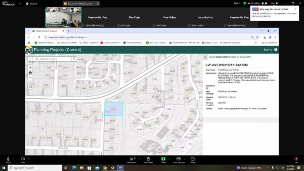Open Zoom More options
Viewport: 304px width, 171px height.
[193, 160]
